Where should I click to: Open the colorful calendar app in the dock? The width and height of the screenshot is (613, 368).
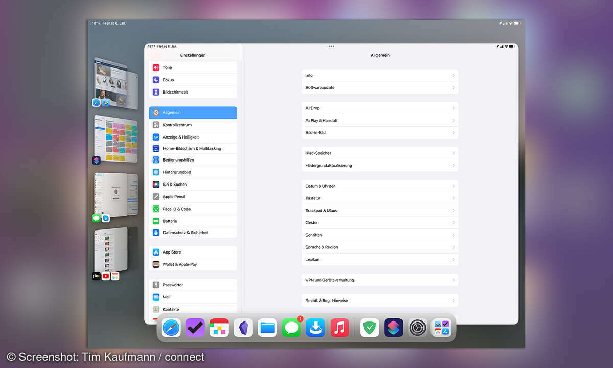(219, 328)
